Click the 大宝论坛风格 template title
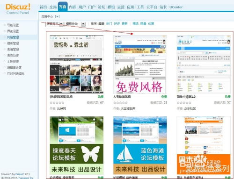 coord(122,97)
